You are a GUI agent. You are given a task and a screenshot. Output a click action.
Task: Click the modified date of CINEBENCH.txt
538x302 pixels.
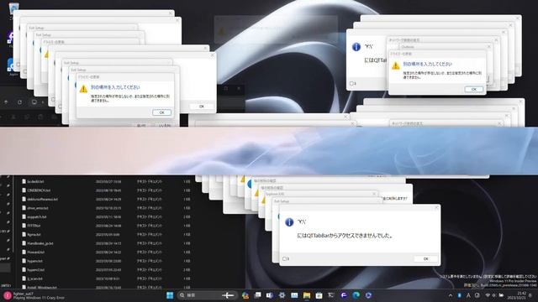(x=108, y=190)
